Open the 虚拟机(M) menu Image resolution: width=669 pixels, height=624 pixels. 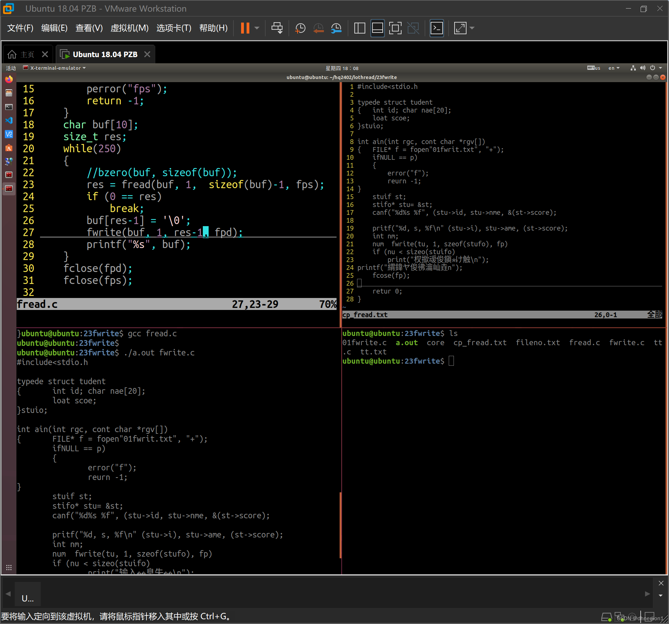pyautogui.click(x=129, y=28)
